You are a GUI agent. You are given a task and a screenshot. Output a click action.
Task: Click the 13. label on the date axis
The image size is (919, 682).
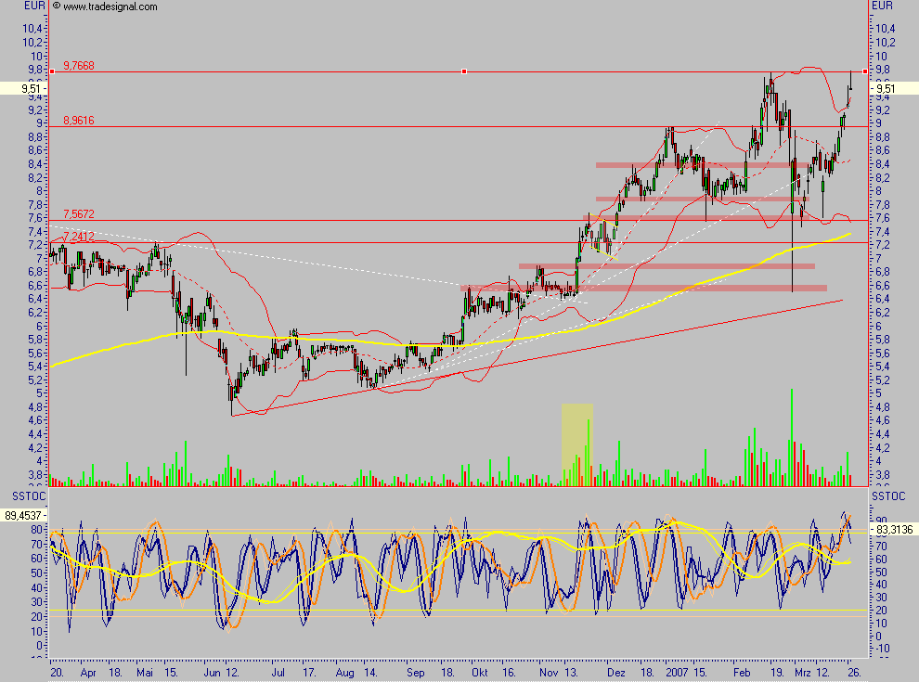(572, 673)
